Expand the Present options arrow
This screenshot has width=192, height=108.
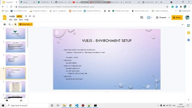click(169, 17)
